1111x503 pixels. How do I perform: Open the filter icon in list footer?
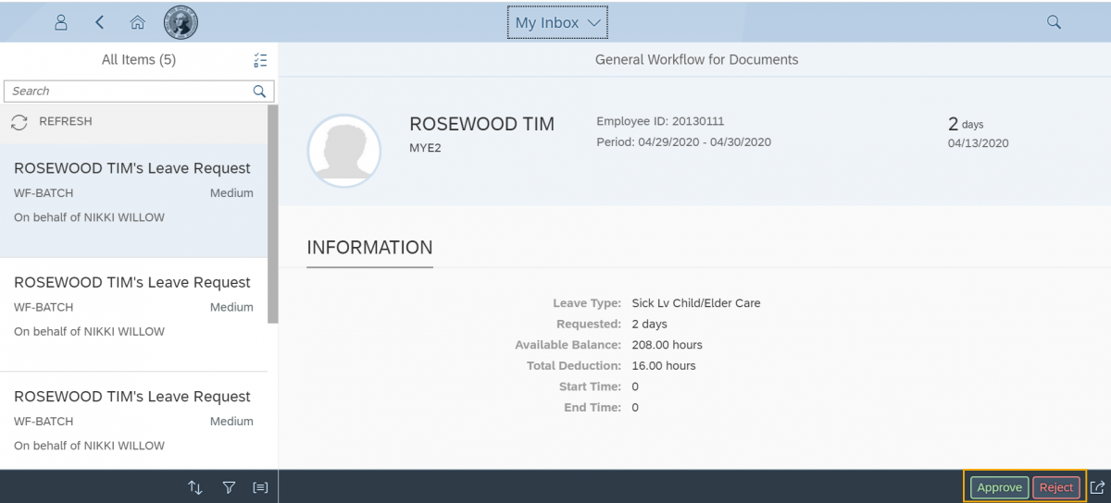click(x=229, y=487)
